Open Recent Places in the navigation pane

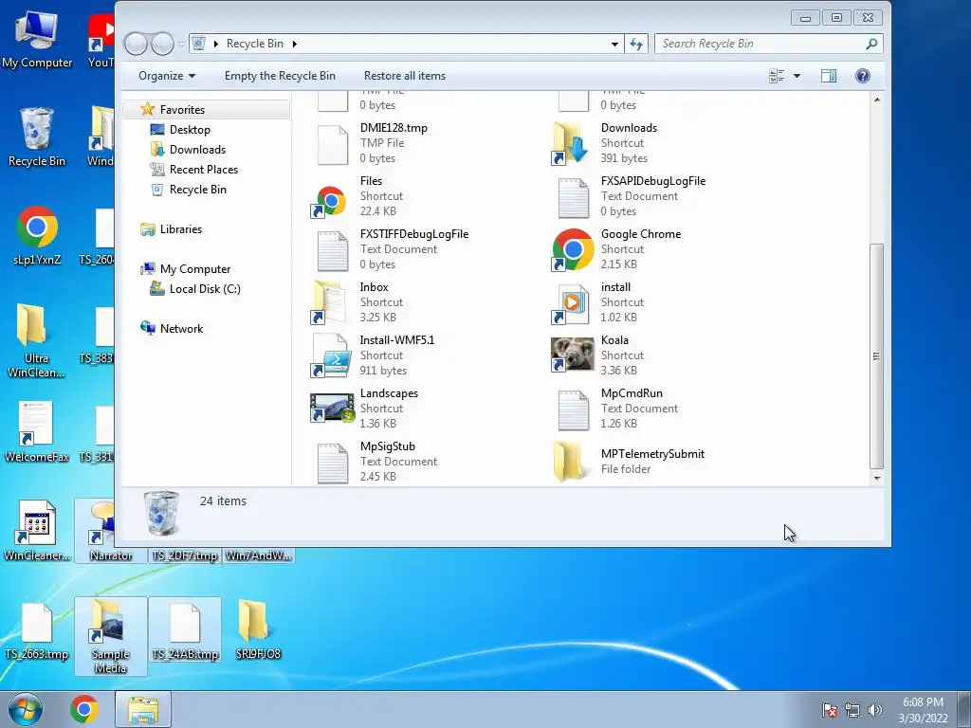click(x=204, y=169)
